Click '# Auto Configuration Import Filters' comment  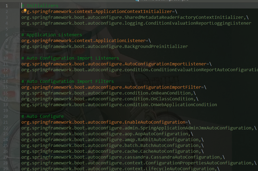click(67, 81)
